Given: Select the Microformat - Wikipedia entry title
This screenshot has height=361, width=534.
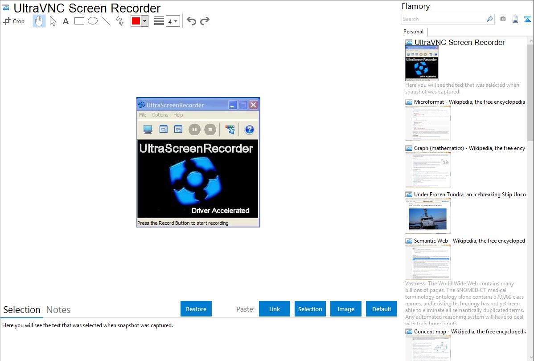Looking at the screenshot, I should pos(469,102).
